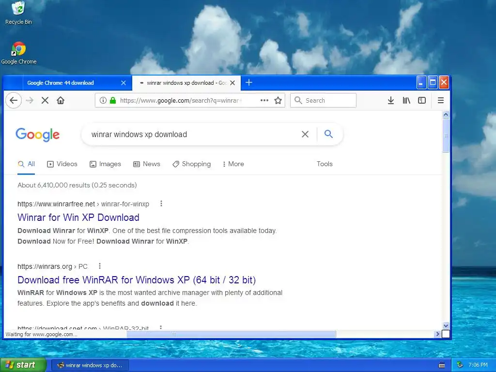Screen dimensions: 496x372
Task: Open Winrar for Win XP Download link
Action: tap(78, 217)
